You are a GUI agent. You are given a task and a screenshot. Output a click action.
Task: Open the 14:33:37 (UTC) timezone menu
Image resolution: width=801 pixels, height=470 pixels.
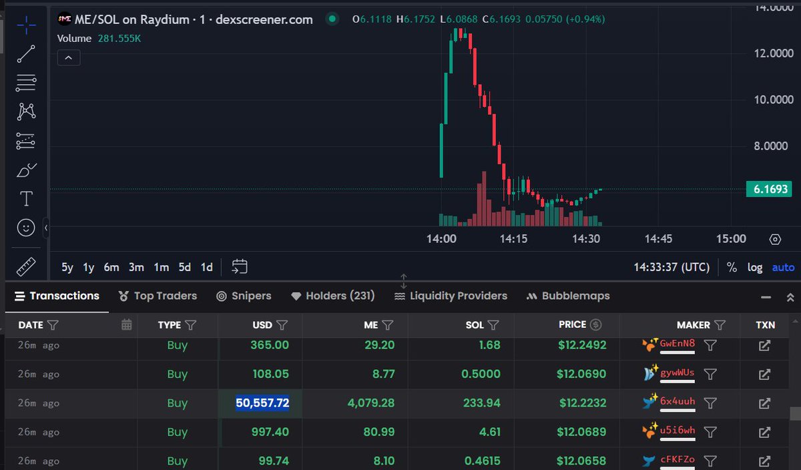tap(672, 267)
